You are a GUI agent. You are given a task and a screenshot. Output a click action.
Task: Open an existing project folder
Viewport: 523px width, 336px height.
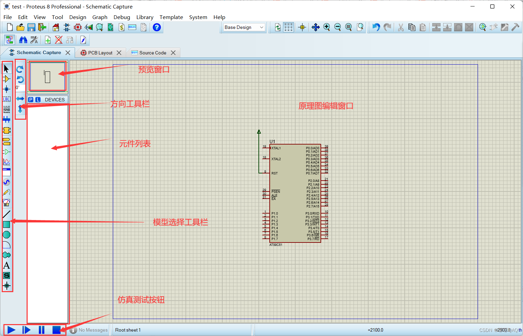coord(20,27)
